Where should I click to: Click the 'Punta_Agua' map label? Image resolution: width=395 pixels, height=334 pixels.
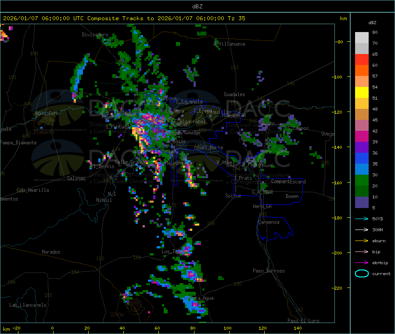click(x=200, y=298)
